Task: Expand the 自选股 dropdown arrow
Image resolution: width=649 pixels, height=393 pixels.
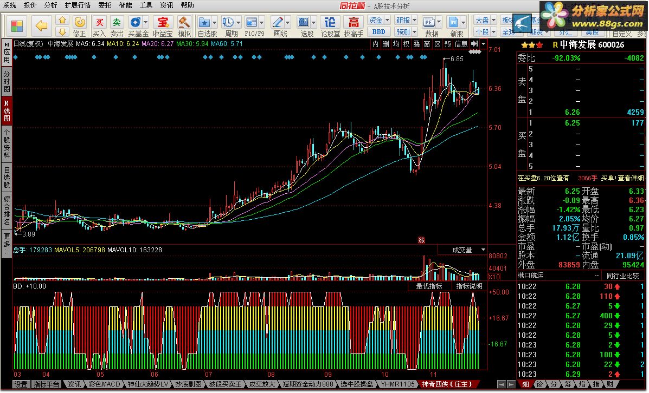Action: [x=214, y=22]
